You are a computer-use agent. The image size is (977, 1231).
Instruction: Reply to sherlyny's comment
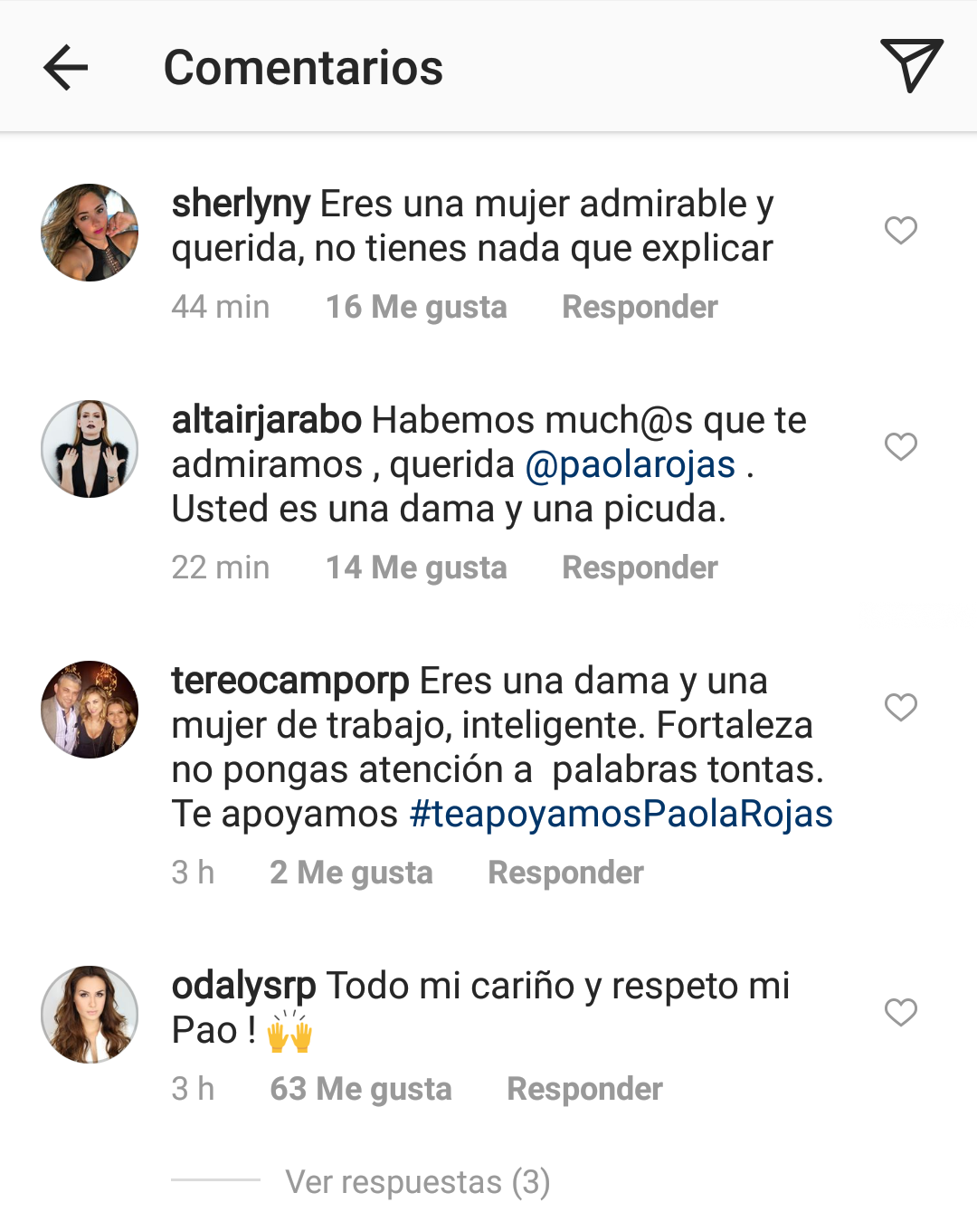640,307
